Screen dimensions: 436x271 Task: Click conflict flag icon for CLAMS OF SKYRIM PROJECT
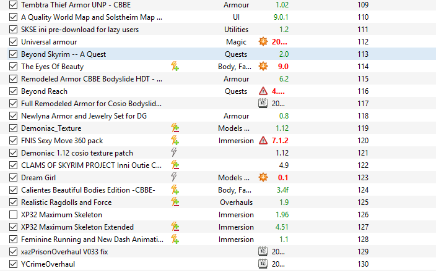click(175, 165)
